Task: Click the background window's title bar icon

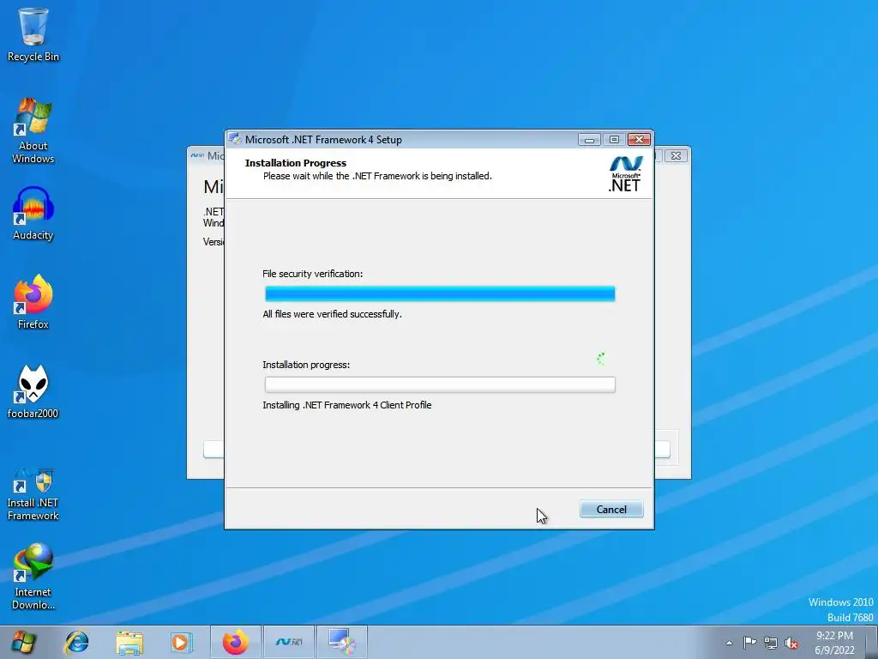Action: coord(197,155)
